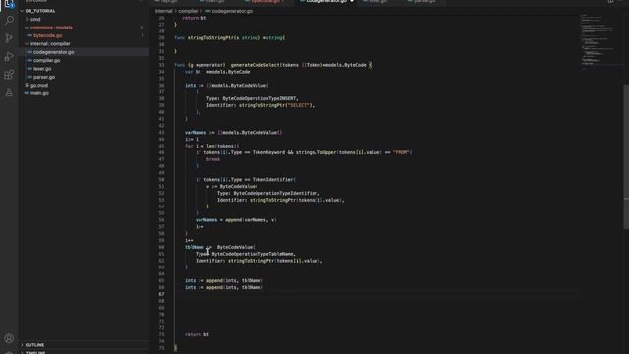The width and height of the screenshot is (629, 354).
Task: Click the 'varNames := []models.ByteCodeValue{}' line
Action: [x=234, y=133]
